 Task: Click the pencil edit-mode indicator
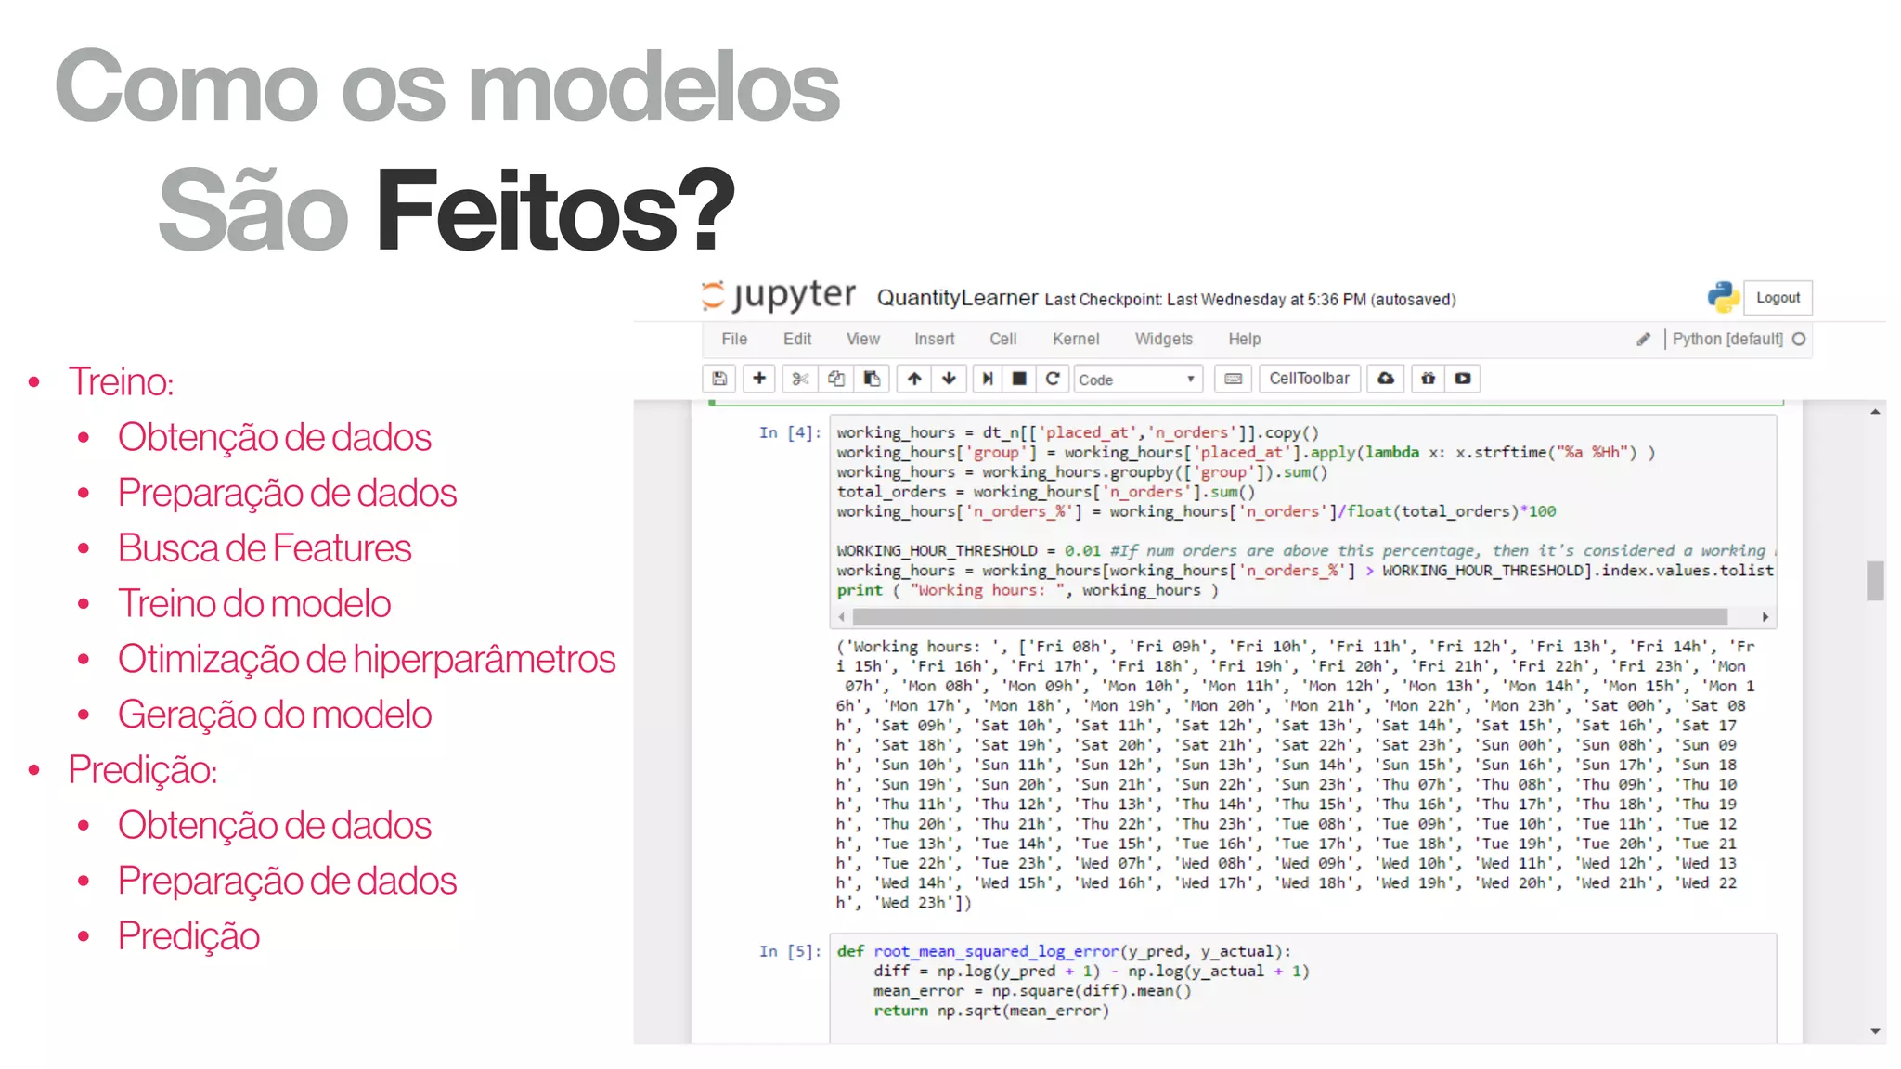click(1643, 340)
